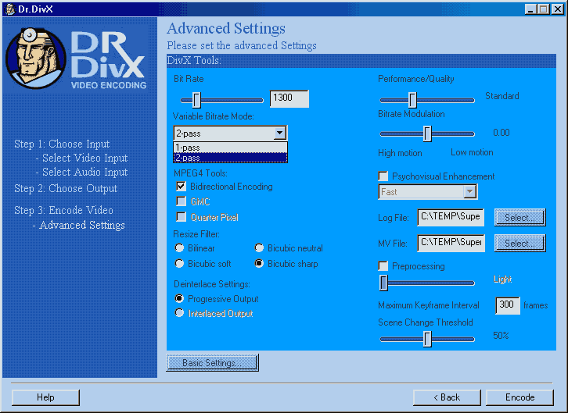This screenshot has width=568, height=413.
Task: Choose 1-pass from the dropdown list
Action: pyautogui.click(x=230, y=147)
